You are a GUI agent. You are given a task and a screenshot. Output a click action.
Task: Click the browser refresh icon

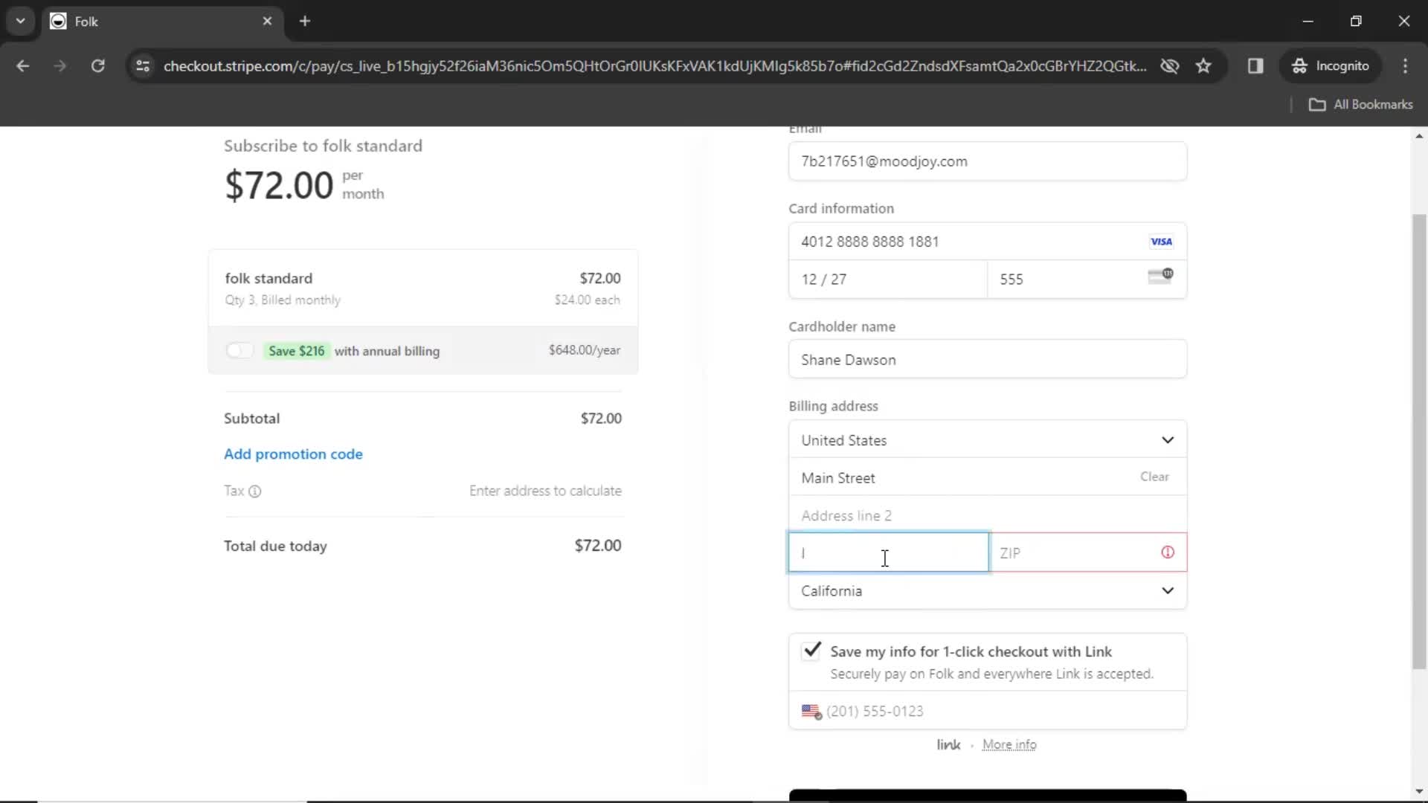coord(97,65)
